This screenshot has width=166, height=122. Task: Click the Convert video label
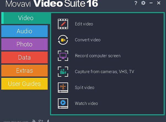pos(88,40)
